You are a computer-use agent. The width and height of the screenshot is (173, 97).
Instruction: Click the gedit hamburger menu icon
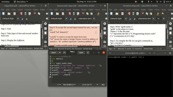88,53
